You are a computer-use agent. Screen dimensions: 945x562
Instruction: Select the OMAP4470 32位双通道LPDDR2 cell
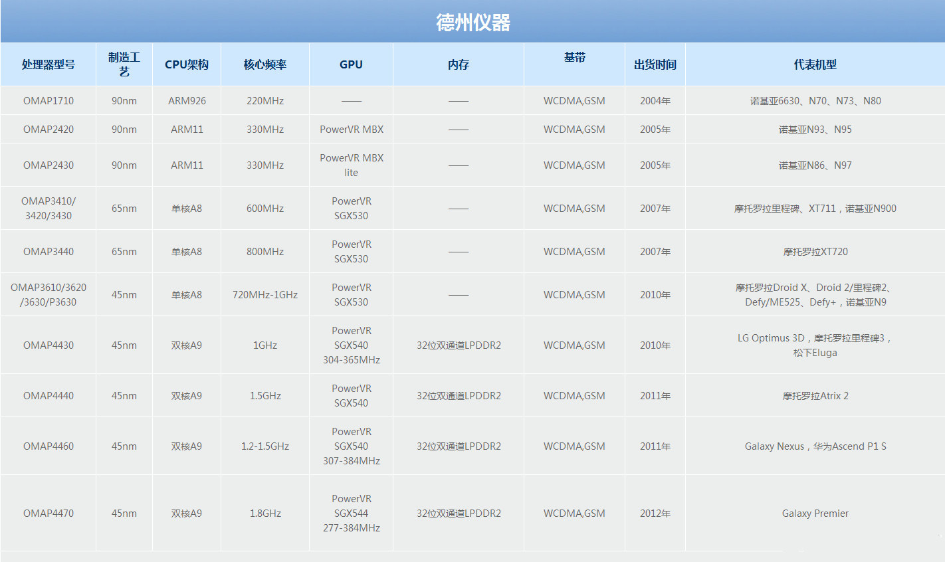click(459, 514)
